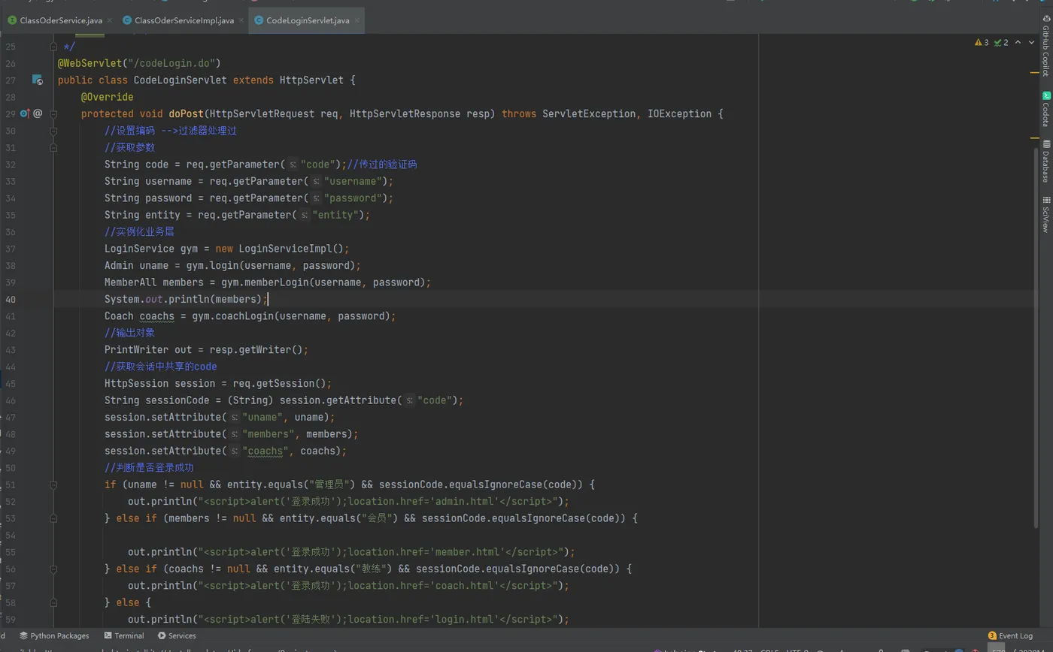Click System.out.println(members) on line 40
The height and width of the screenshot is (652, 1053).
coord(183,299)
